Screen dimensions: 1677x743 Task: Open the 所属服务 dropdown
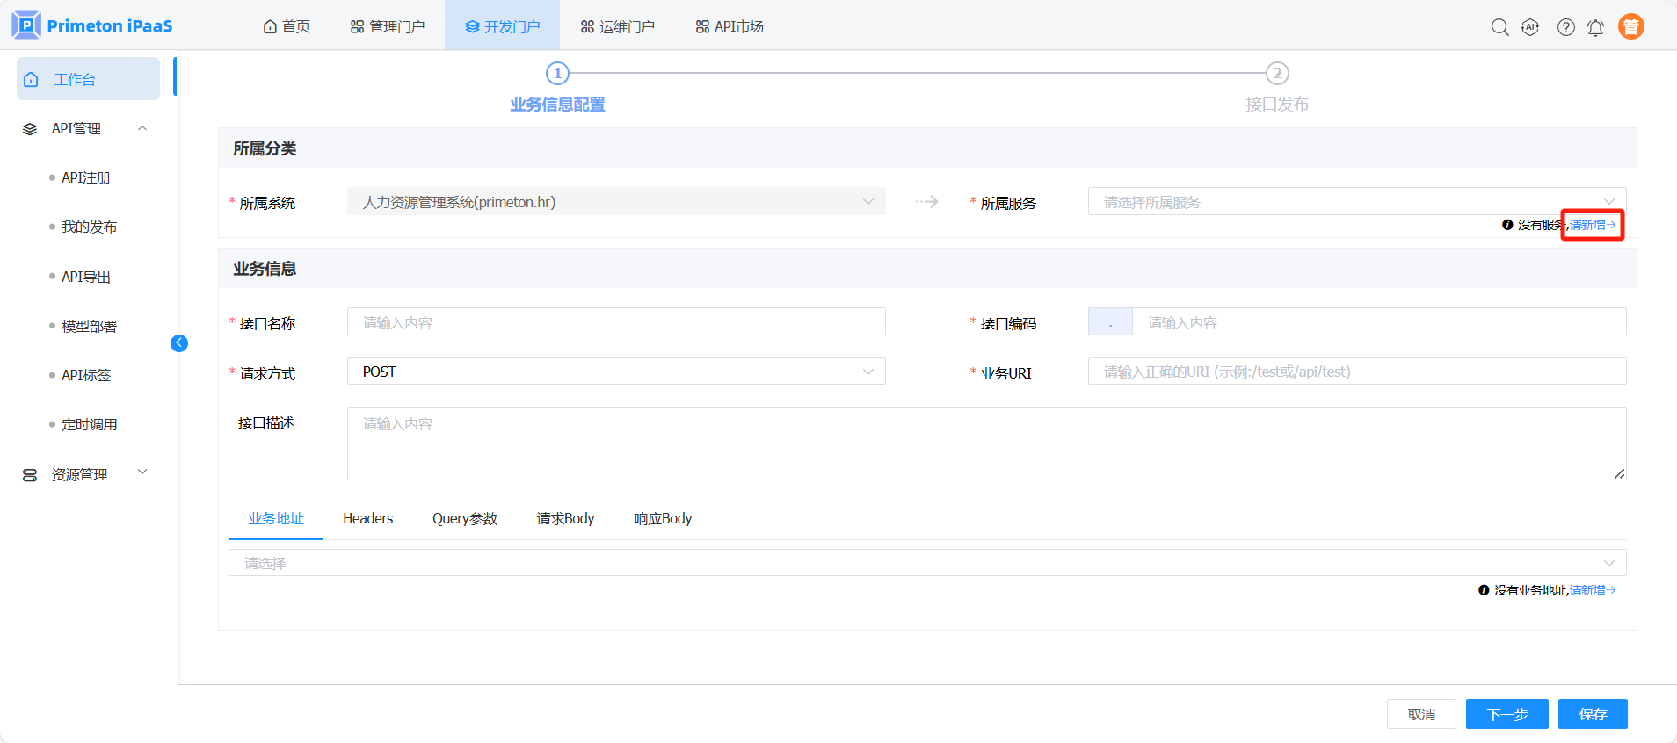(x=1356, y=202)
